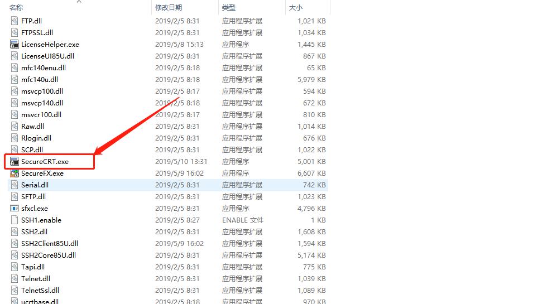Select the file name SSH2.dll
The width and height of the screenshot is (542, 304).
pos(34,232)
